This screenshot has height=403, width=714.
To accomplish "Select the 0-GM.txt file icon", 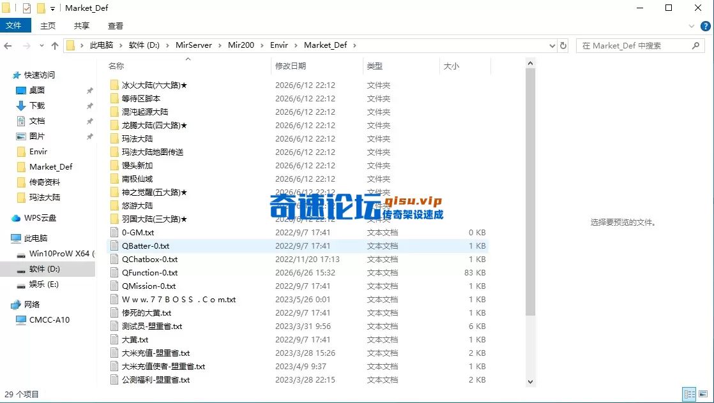I will pyautogui.click(x=114, y=233).
